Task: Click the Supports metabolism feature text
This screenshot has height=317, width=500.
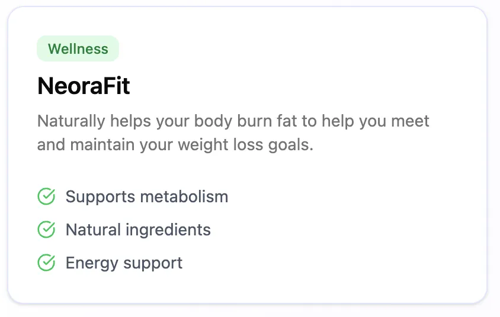Action: pos(146,196)
